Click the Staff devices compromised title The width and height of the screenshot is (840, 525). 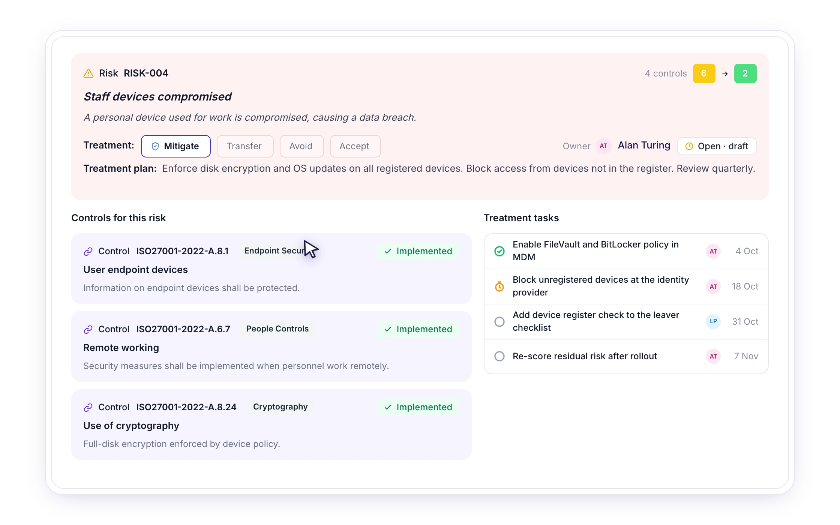tap(157, 97)
